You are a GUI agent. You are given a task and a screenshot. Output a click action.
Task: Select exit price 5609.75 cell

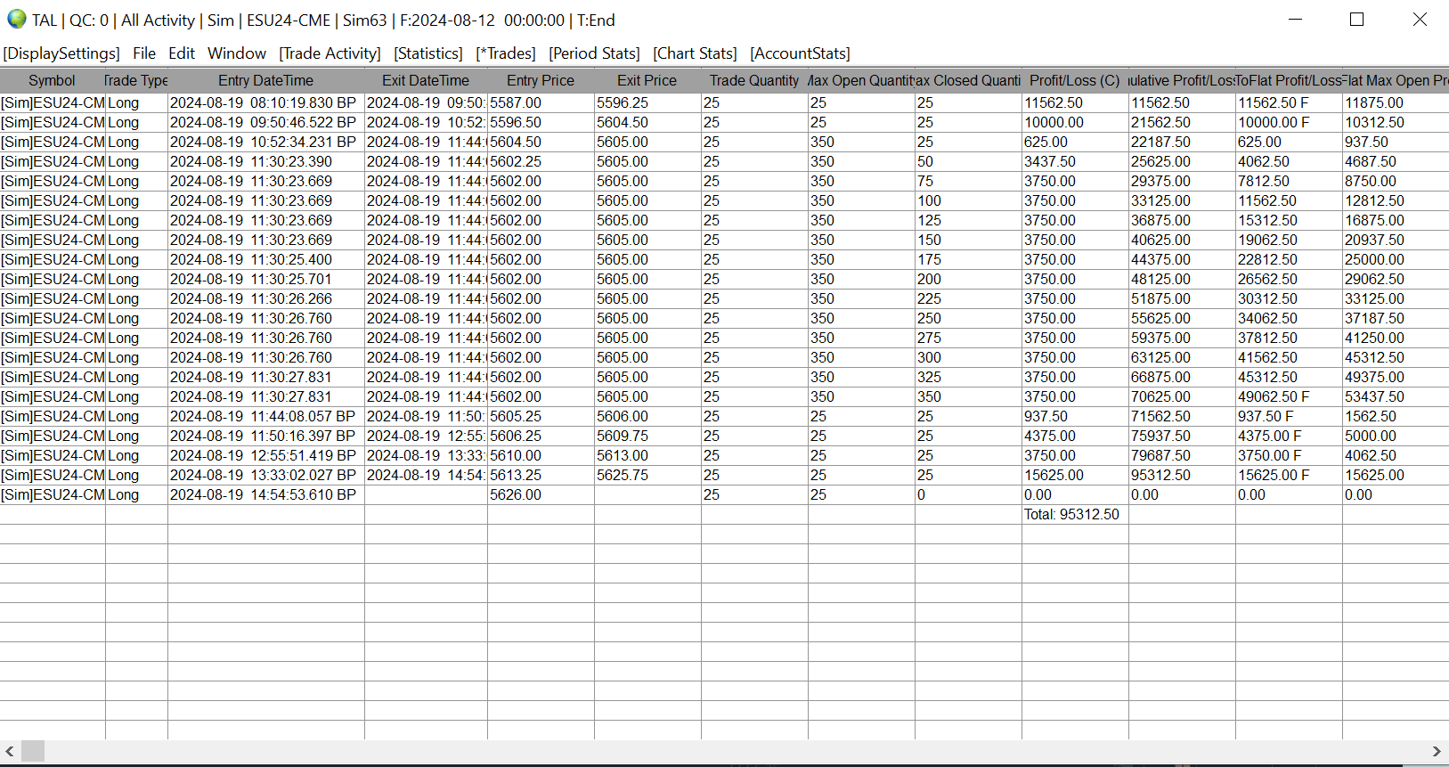point(647,436)
